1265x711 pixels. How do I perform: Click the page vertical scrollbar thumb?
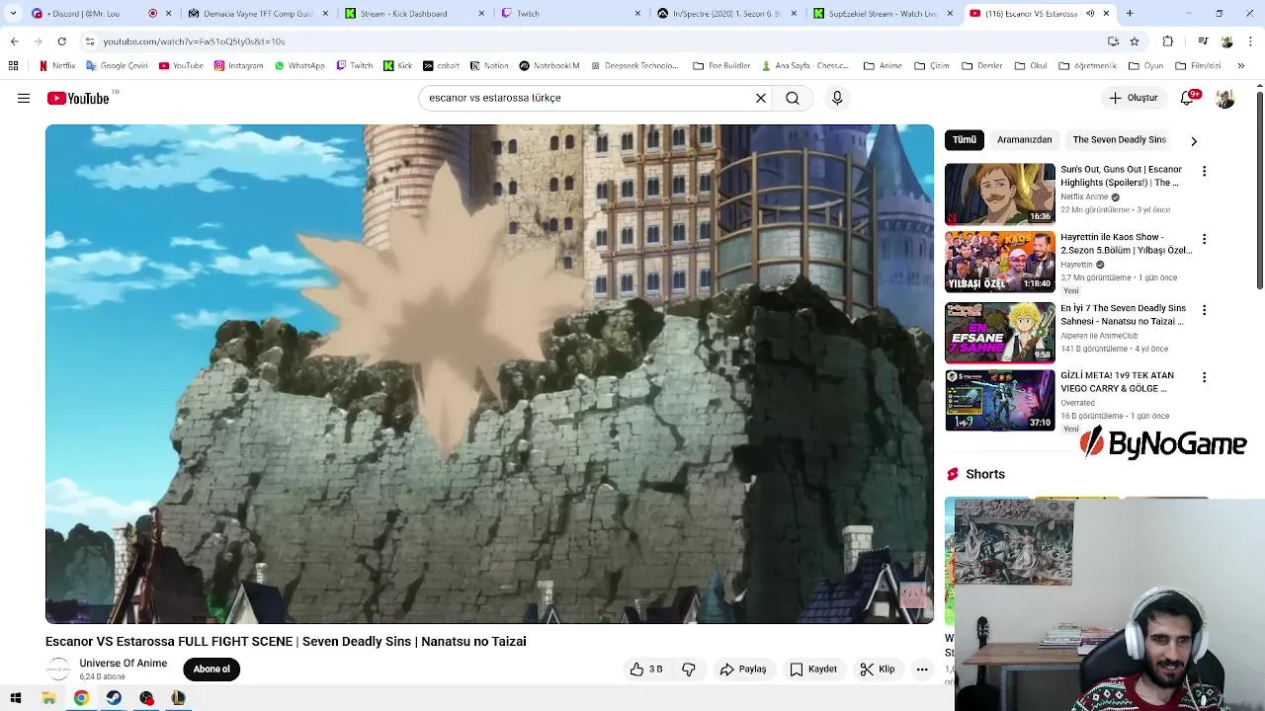coord(1259,190)
